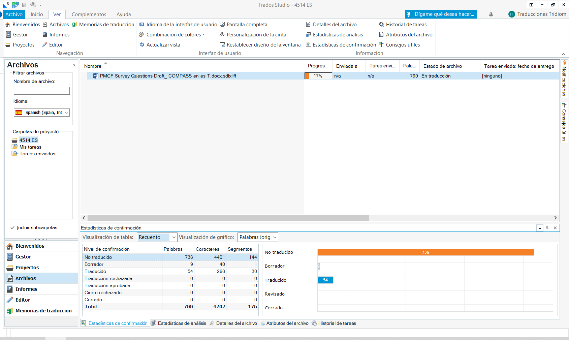Image resolution: width=569 pixels, height=340 pixels.
Task: Open Memorias de traducción from the sidebar
Action: click(43, 310)
